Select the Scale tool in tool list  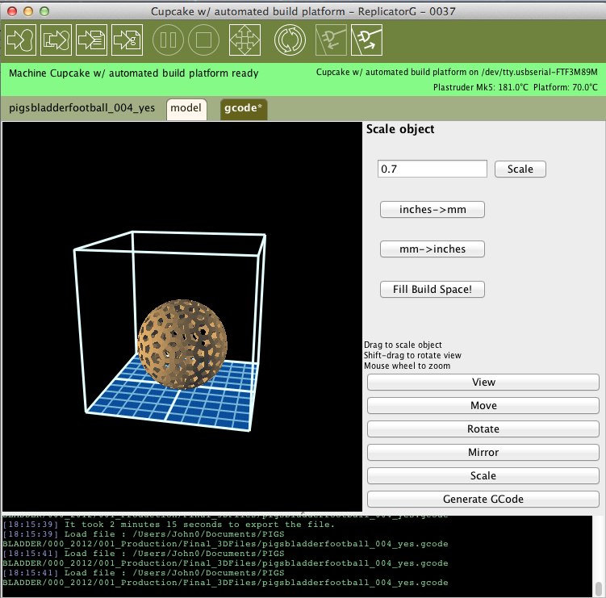coord(483,476)
